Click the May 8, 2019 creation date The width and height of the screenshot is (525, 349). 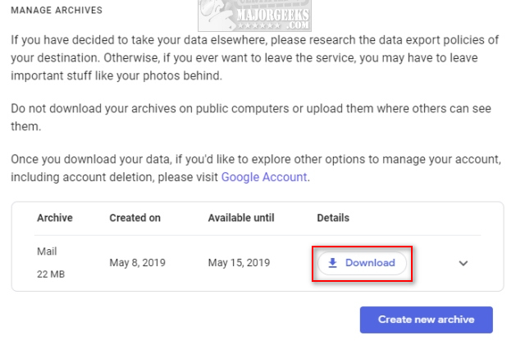(x=137, y=263)
